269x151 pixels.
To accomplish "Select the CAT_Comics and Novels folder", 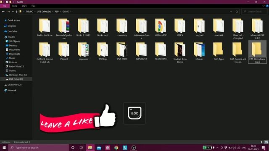I will click(238, 52).
